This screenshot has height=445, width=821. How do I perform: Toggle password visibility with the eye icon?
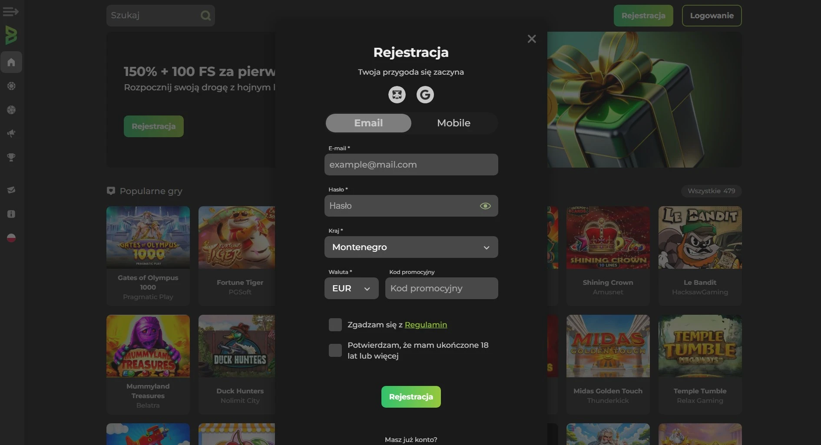pyautogui.click(x=485, y=206)
